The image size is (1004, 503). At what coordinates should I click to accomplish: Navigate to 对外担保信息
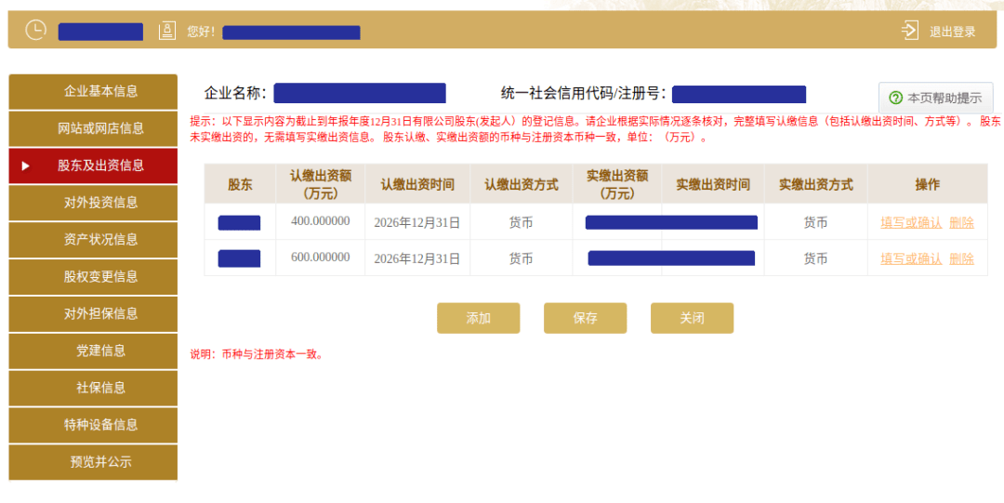tap(93, 314)
